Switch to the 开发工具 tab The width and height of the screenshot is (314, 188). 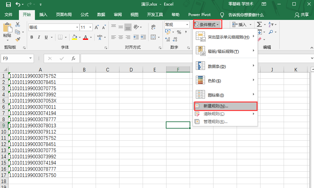[x=155, y=15]
